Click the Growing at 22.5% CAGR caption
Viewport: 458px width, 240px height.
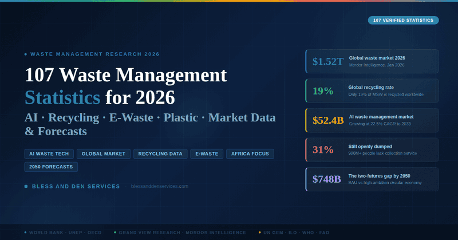[380, 124]
